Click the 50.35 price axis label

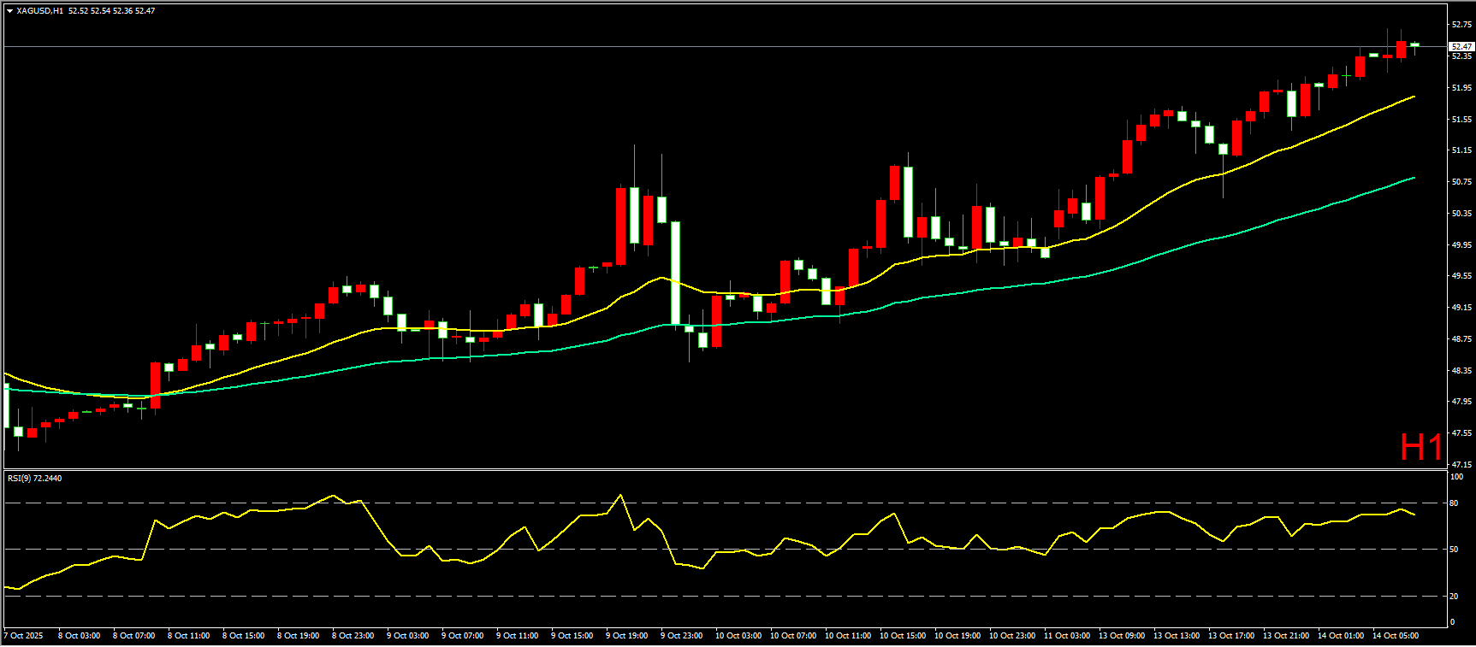click(x=1461, y=213)
